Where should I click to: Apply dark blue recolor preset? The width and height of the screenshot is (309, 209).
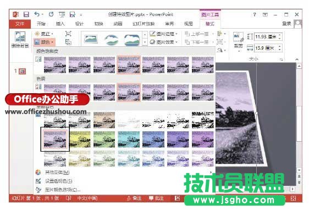[x=153, y=140]
